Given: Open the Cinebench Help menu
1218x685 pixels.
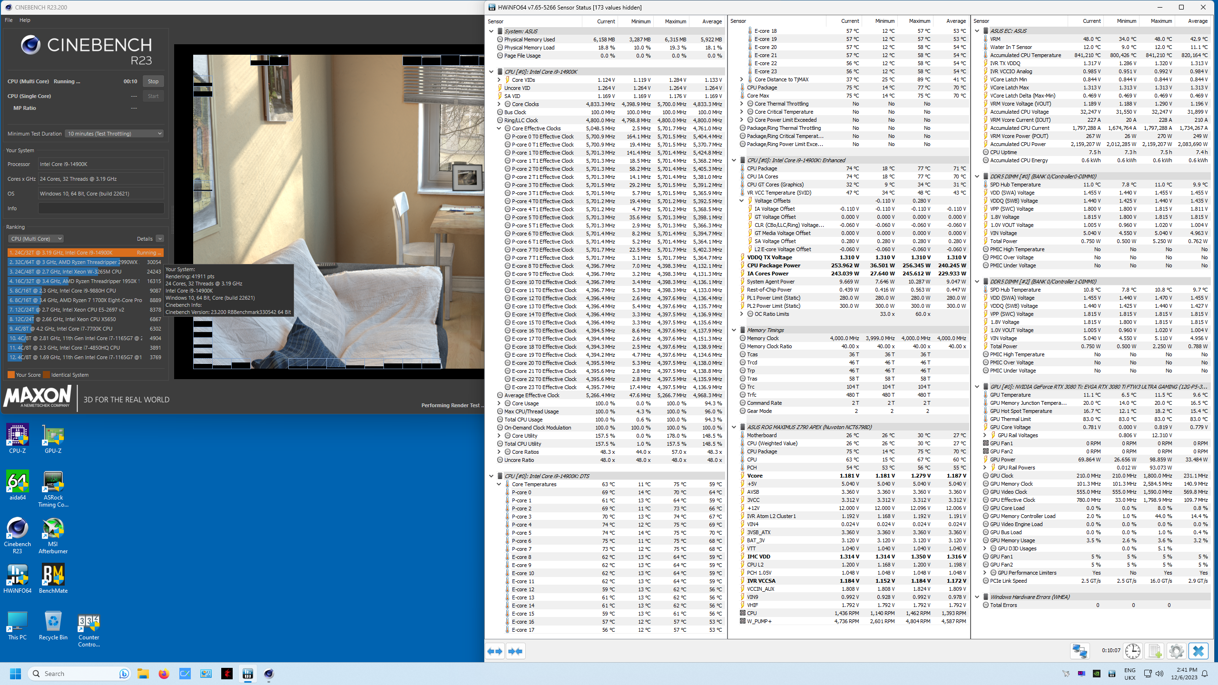Looking at the screenshot, I should click(x=25, y=20).
